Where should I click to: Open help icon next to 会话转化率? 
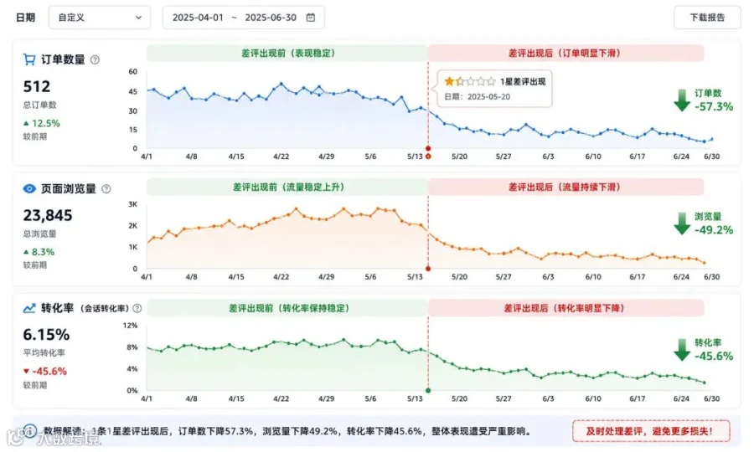click(137, 308)
